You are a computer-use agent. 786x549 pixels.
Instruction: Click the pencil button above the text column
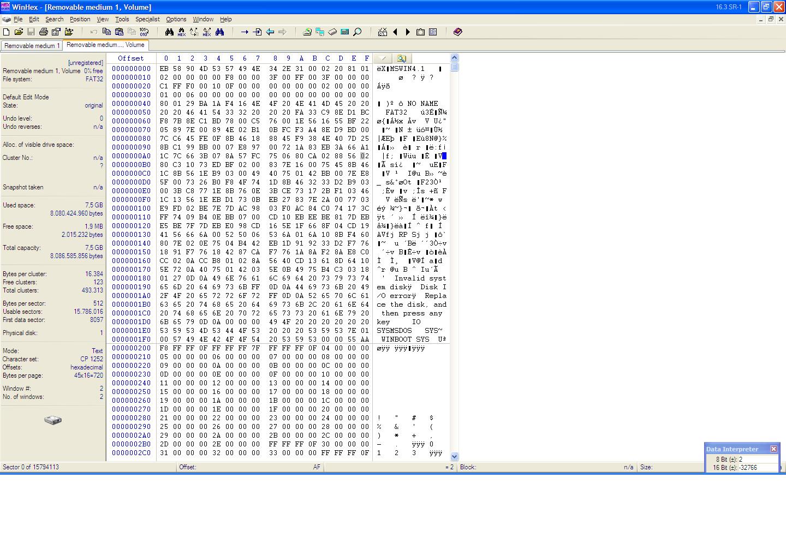[x=383, y=58]
